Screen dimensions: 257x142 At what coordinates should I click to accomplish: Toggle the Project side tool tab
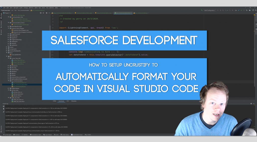(1, 16)
